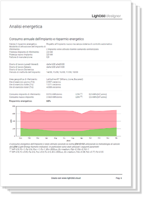This screenshot has width=143, height=197.
Task: Select the '1.071 ore/anno' value
Action: coord(54,85)
